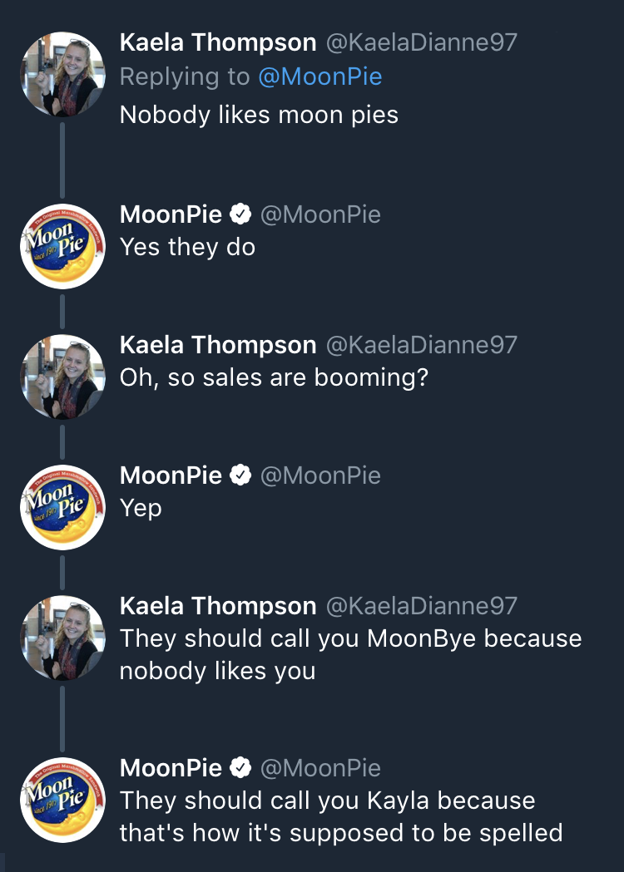Click MoonPie logo avatar beside the "Kayla" reply

point(62,800)
